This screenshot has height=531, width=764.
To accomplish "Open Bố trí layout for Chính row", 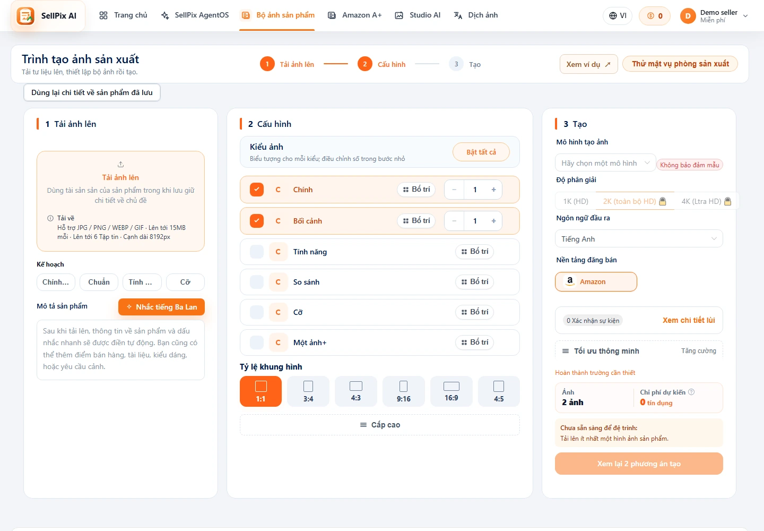I will coord(416,190).
